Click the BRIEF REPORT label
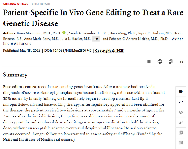The height and width of the screenshot is (149, 188). pyautogui.click(x=41, y=4)
